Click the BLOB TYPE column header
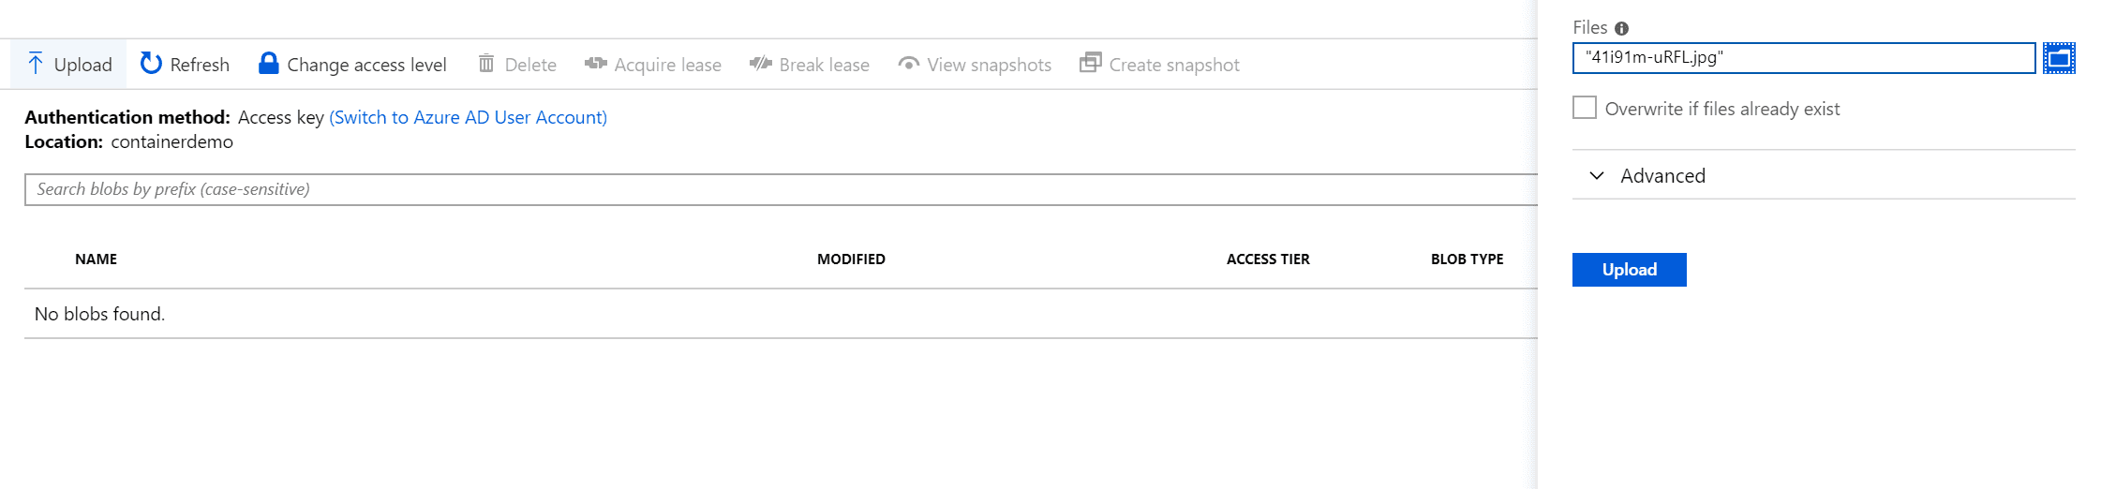The height and width of the screenshot is (489, 2101). pyautogui.click(x=1467, y=259)
